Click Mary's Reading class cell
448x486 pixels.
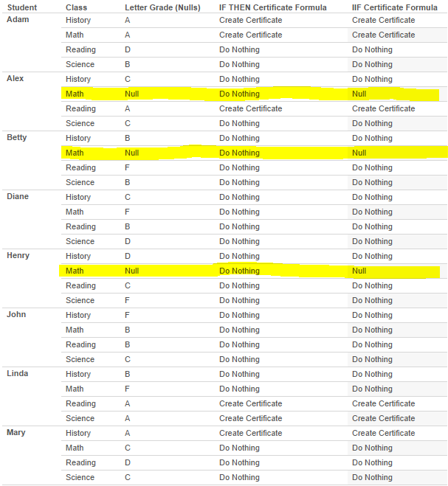[80, 462]
